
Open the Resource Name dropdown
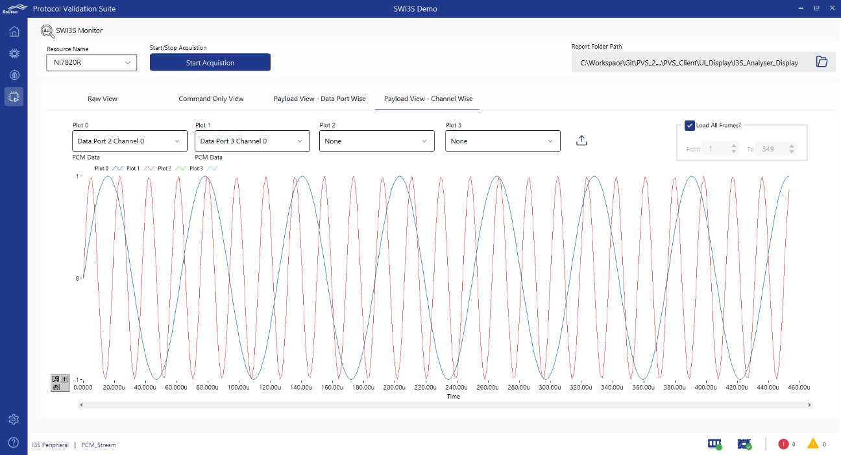pyautogui.click(x=91, y=62)
